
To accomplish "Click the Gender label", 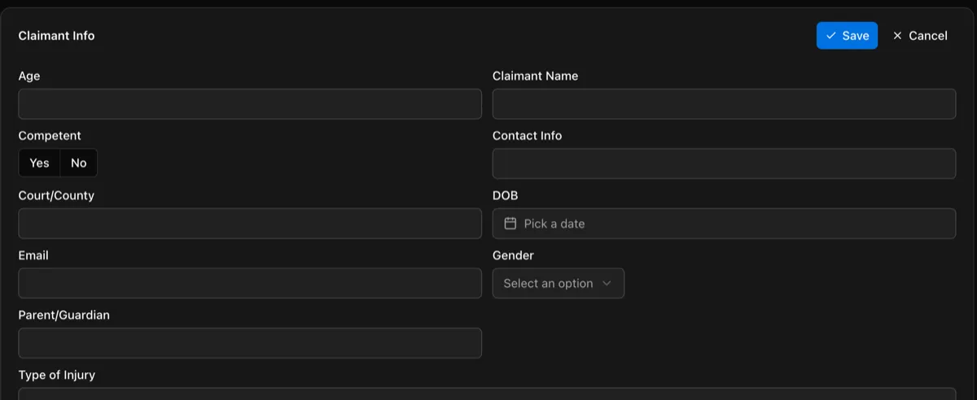I will (513, 255).
